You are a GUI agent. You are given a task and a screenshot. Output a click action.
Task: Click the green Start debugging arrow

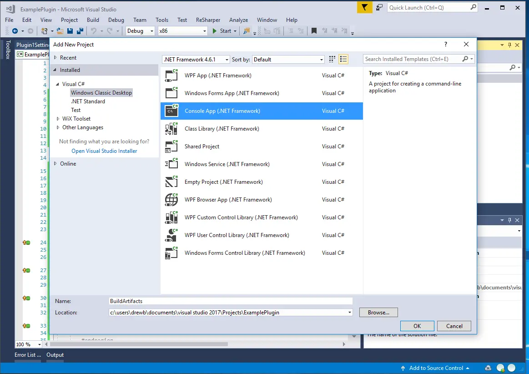pos(215,31)
